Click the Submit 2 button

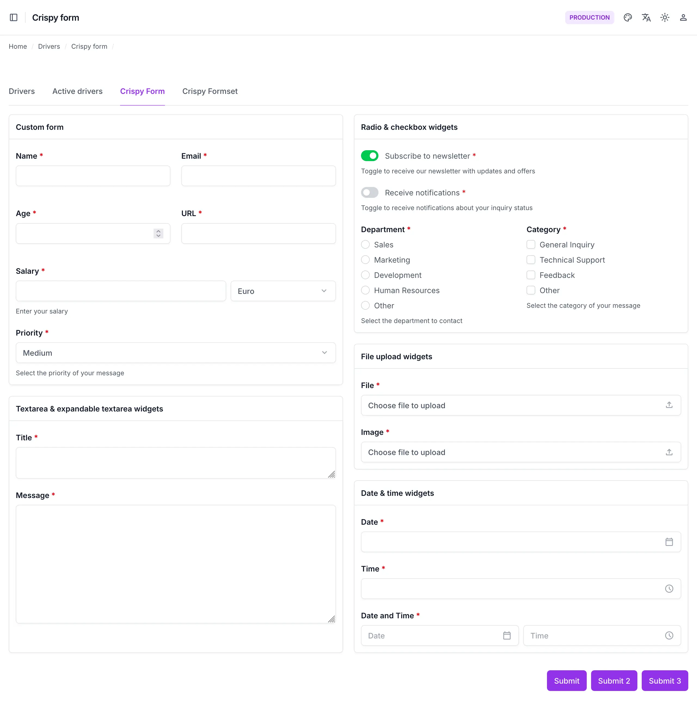click(x=614, y=681)
